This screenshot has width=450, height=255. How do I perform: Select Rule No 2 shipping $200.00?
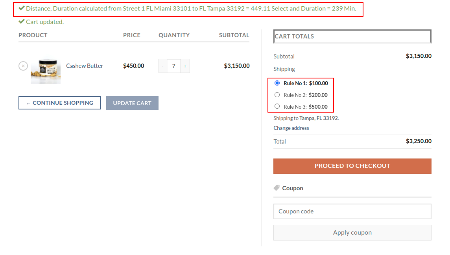pos(277,95)
